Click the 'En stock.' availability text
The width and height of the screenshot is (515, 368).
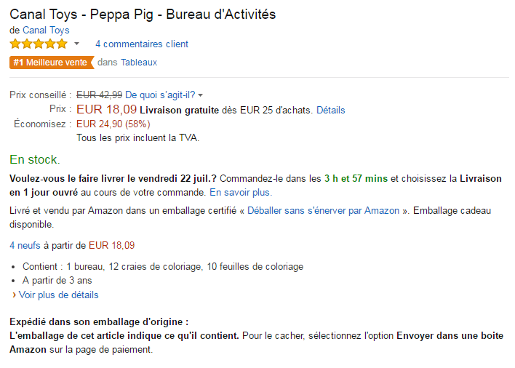coord(34,159)
